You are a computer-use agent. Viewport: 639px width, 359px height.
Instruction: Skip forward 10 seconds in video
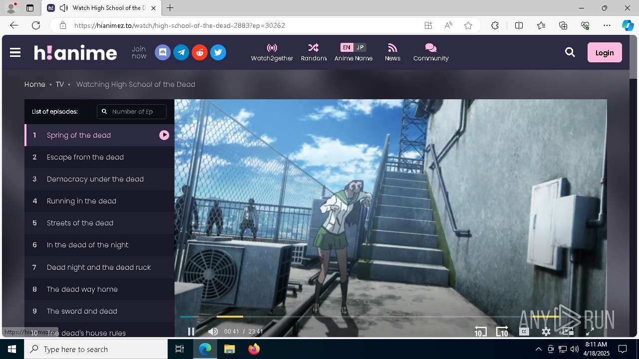502,332
